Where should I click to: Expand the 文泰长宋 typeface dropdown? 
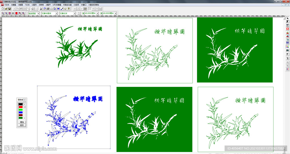(x=75, y=13)
